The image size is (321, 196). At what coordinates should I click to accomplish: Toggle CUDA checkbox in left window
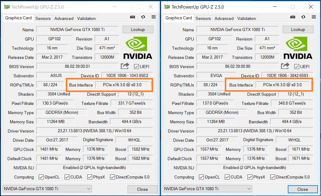tap(67, 177)
